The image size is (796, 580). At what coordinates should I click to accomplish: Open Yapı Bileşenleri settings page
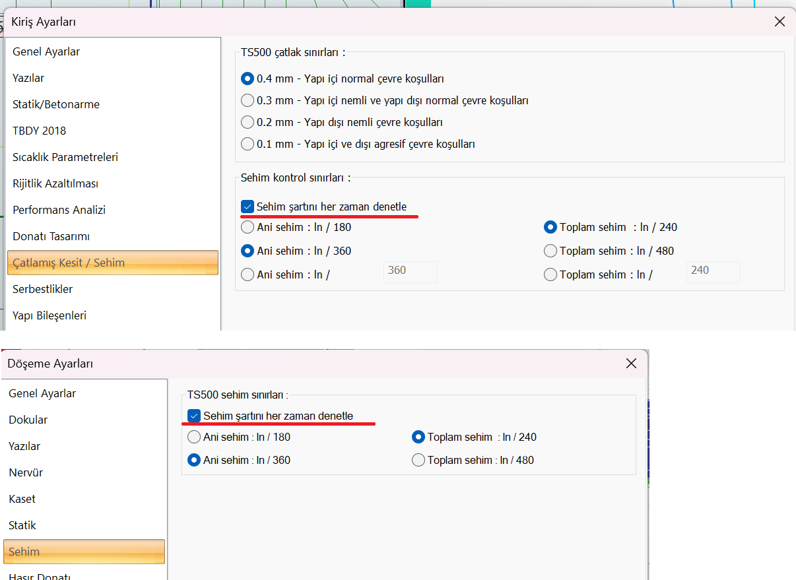coord(113,315)
